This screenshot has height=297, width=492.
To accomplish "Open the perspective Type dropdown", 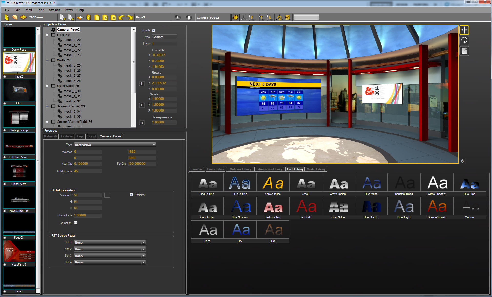I will pos(115,145).
